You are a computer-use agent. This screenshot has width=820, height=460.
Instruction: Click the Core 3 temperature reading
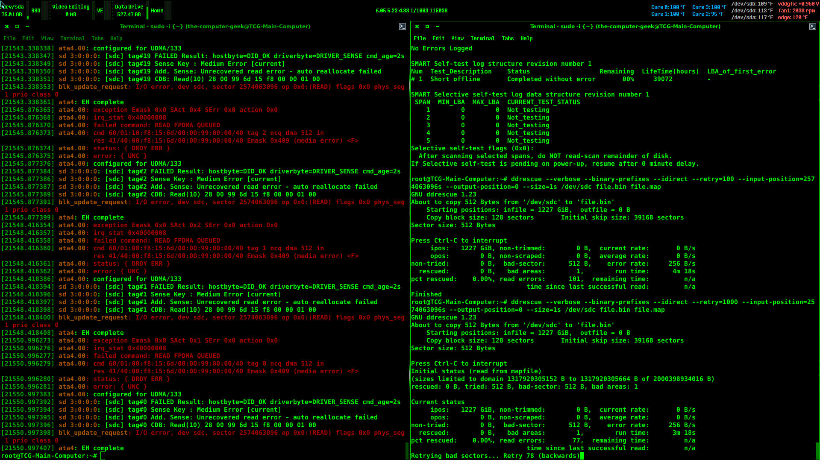pyautogui.click(x=709, y=7)
